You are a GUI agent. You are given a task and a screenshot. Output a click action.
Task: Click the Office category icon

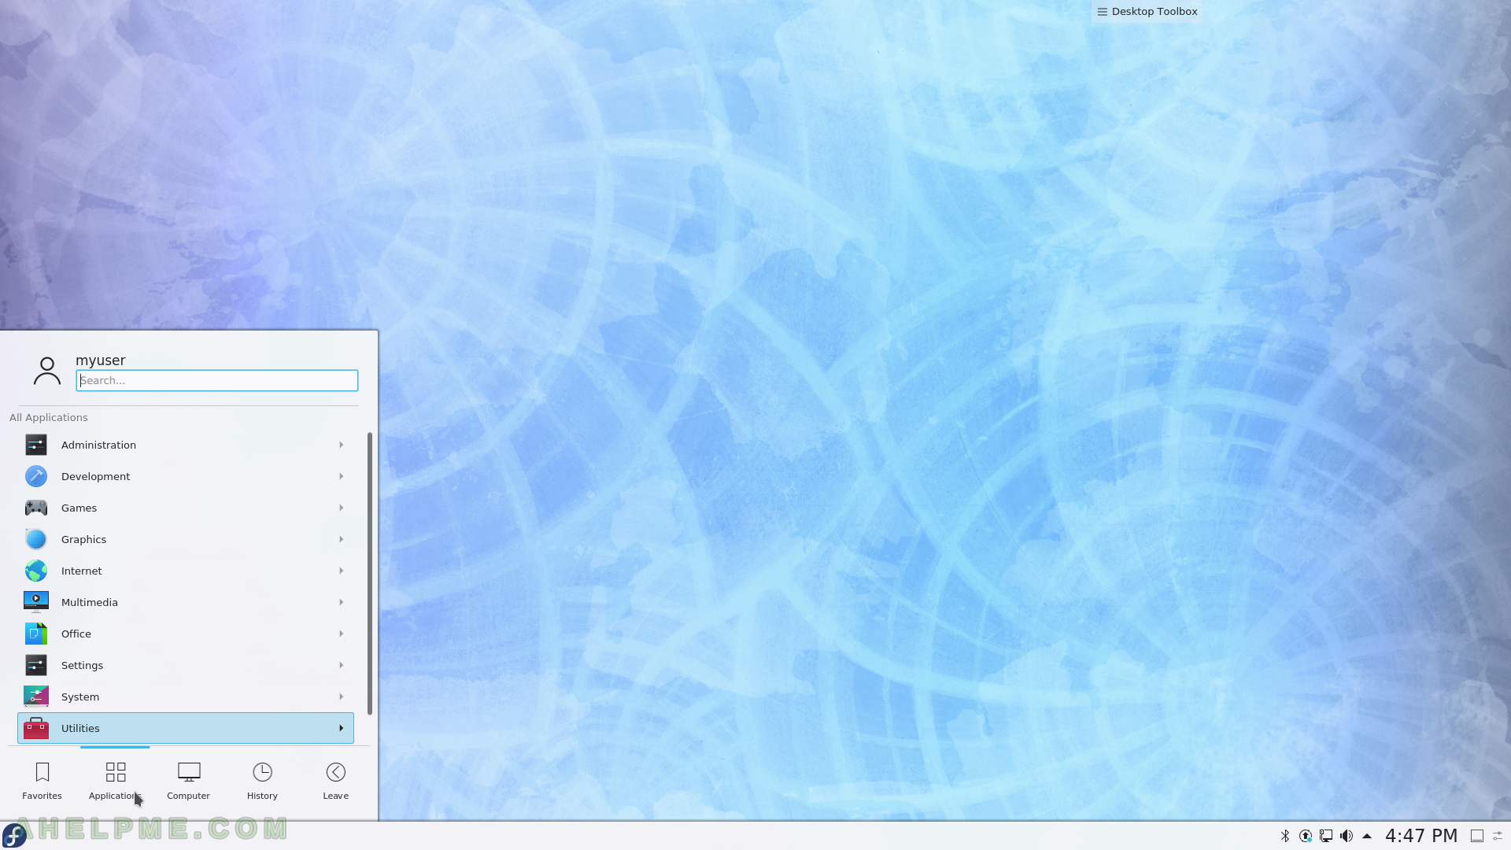[x=36, y=634]
